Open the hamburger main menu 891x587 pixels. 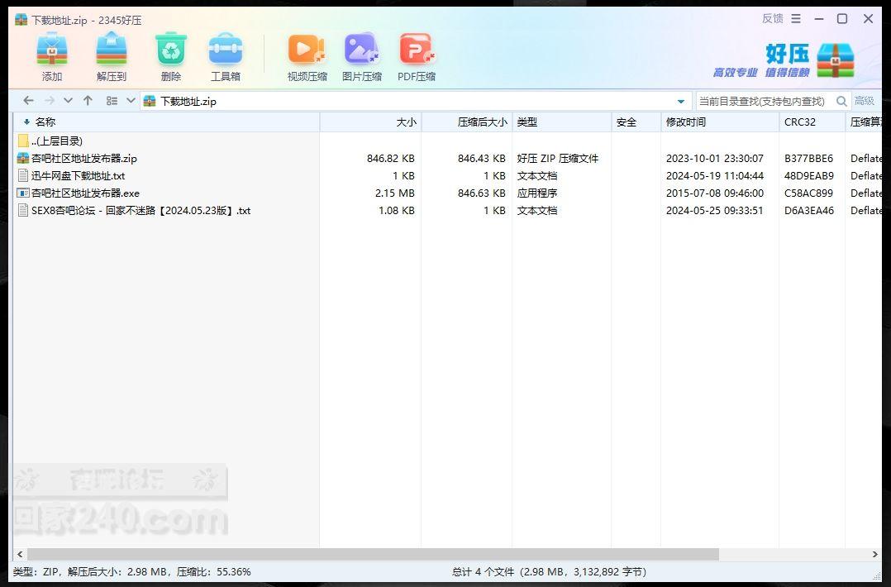796,18
